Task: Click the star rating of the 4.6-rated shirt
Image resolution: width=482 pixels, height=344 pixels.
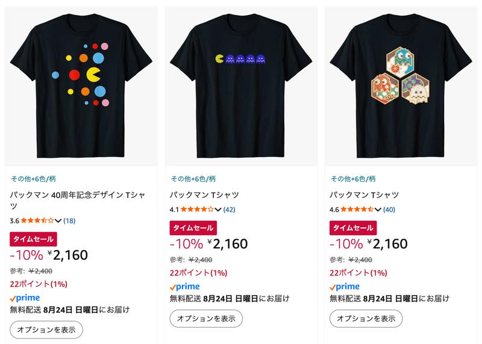Action: pyautogui.click(x=357, y=210)
